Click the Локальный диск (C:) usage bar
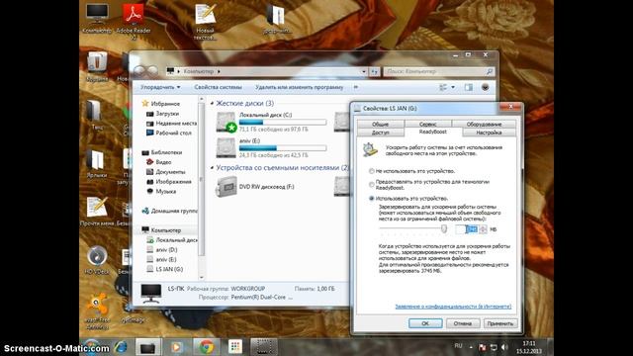This screenshot has height=356, width=633. (x=283, y=123)
